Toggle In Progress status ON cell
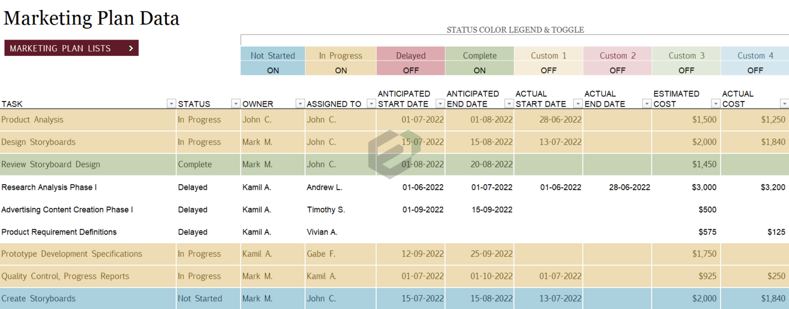The height and width of the screenshot is (309, 789). tap(341, 70)
